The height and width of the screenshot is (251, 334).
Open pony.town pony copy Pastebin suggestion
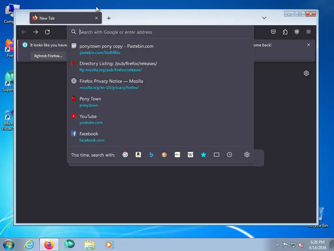(x=160, y=49)
